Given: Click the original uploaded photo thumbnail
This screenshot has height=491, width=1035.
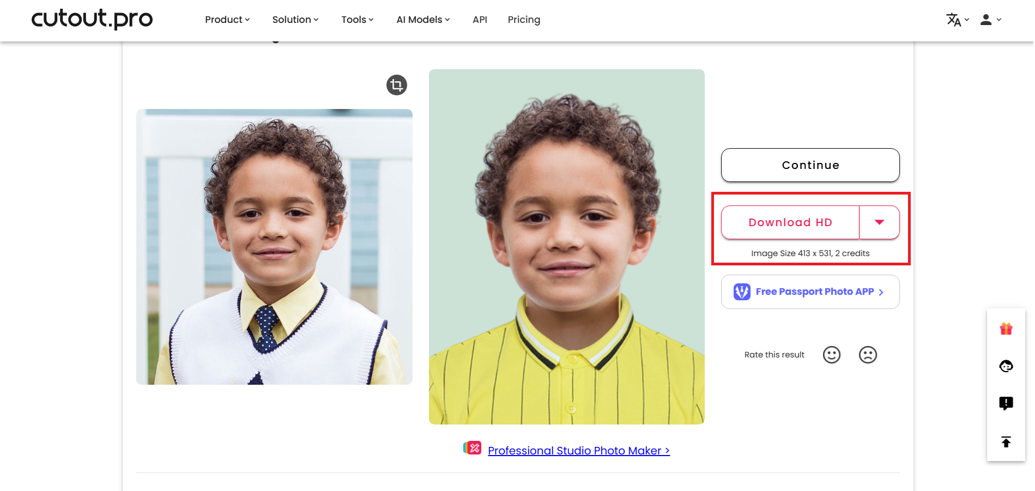Looking at the screenshot, I should 274,246.
